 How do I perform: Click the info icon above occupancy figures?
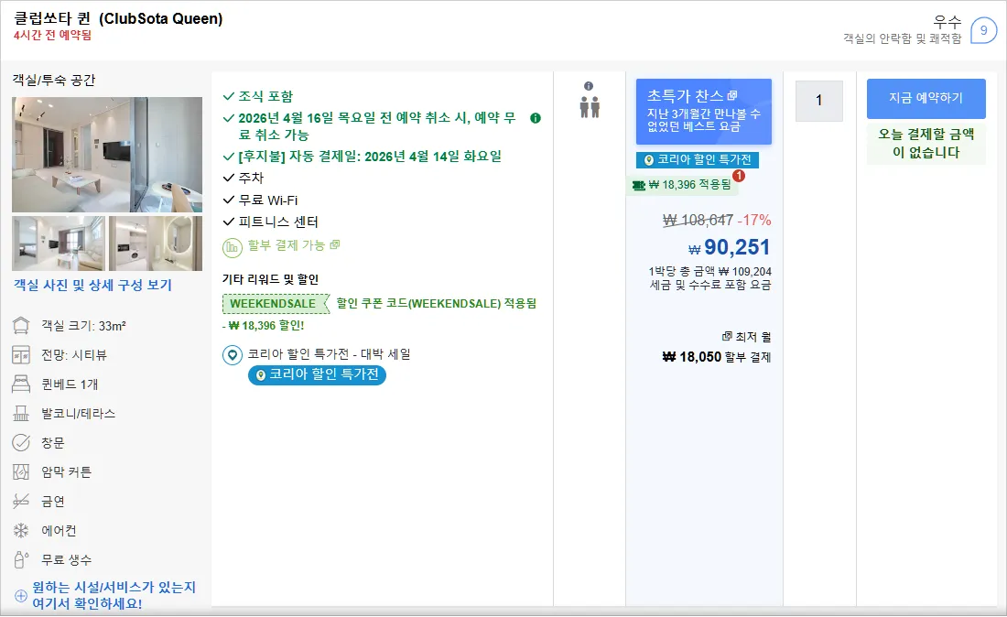click(x=589, y=86)
